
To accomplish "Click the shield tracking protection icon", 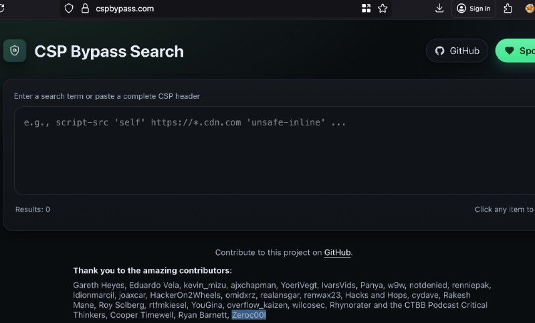I will (x=69, y=9).
